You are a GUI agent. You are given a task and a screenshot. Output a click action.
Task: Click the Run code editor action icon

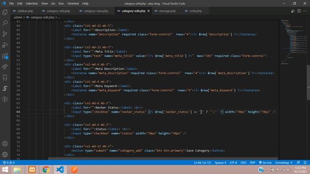pyautogui.click(x=293, y=11)
